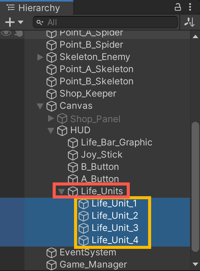
Task: Toggle the eye visibility icon in left gutter
Action: [x=6, y=33]
